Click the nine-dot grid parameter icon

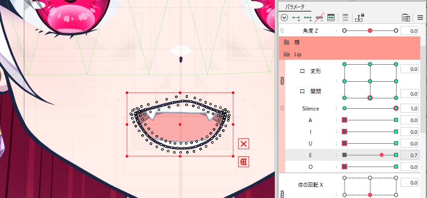345,18
